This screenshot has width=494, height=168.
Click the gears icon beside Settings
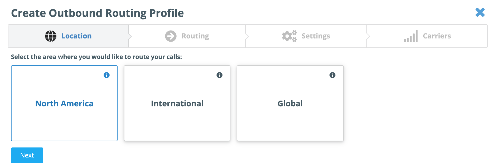[x=289, y=36]
